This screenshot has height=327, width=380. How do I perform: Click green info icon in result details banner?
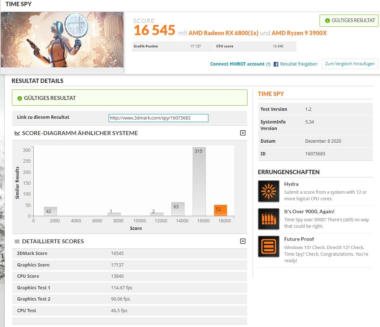point(20,98)
